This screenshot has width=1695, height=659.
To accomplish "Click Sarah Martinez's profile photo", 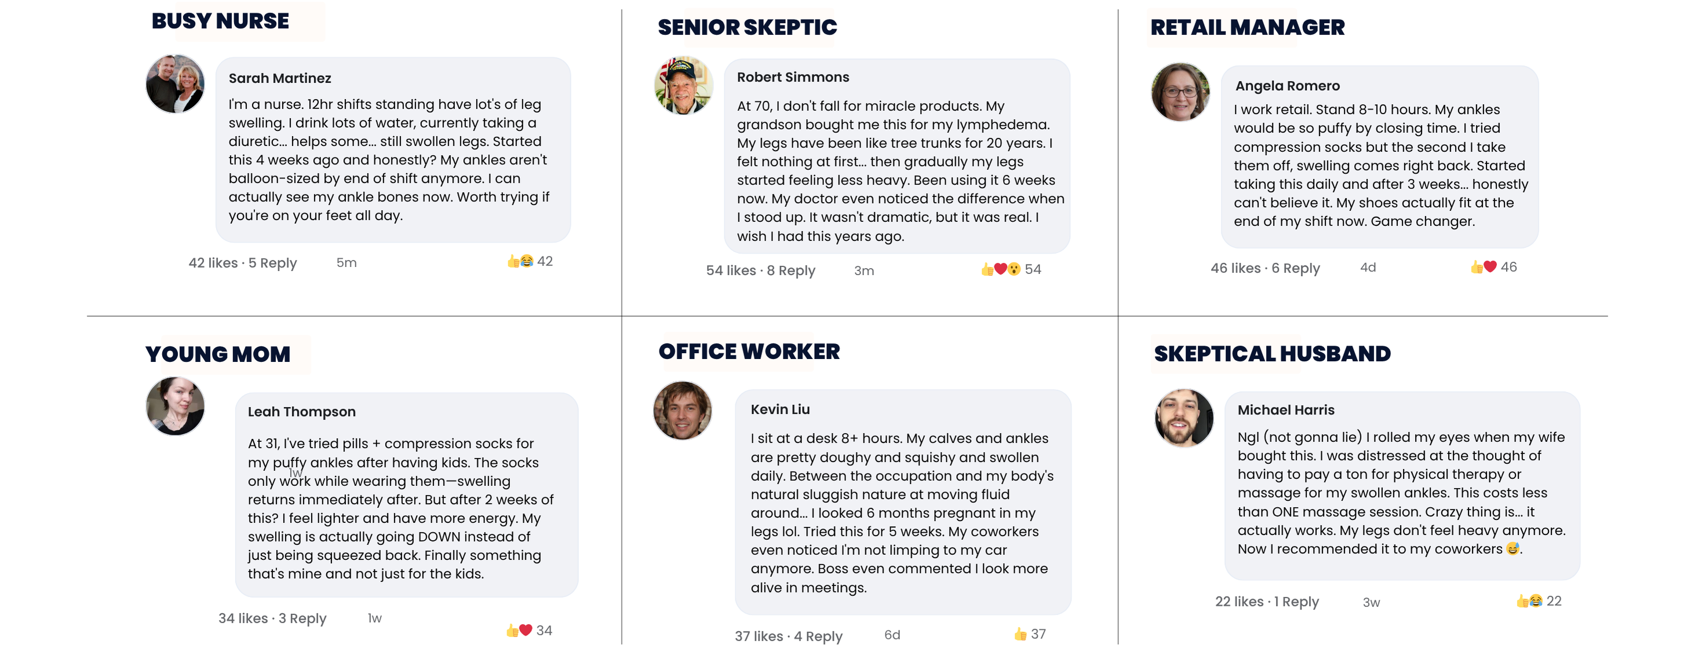I will click(175, 84).
